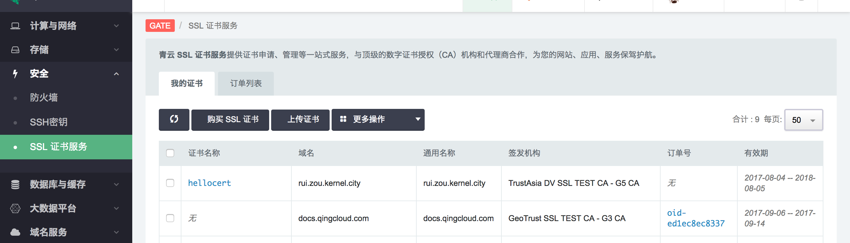Click the storage disk icon beside 存储
The height and width of the screenshot is (243, 850).
point(15,50)
